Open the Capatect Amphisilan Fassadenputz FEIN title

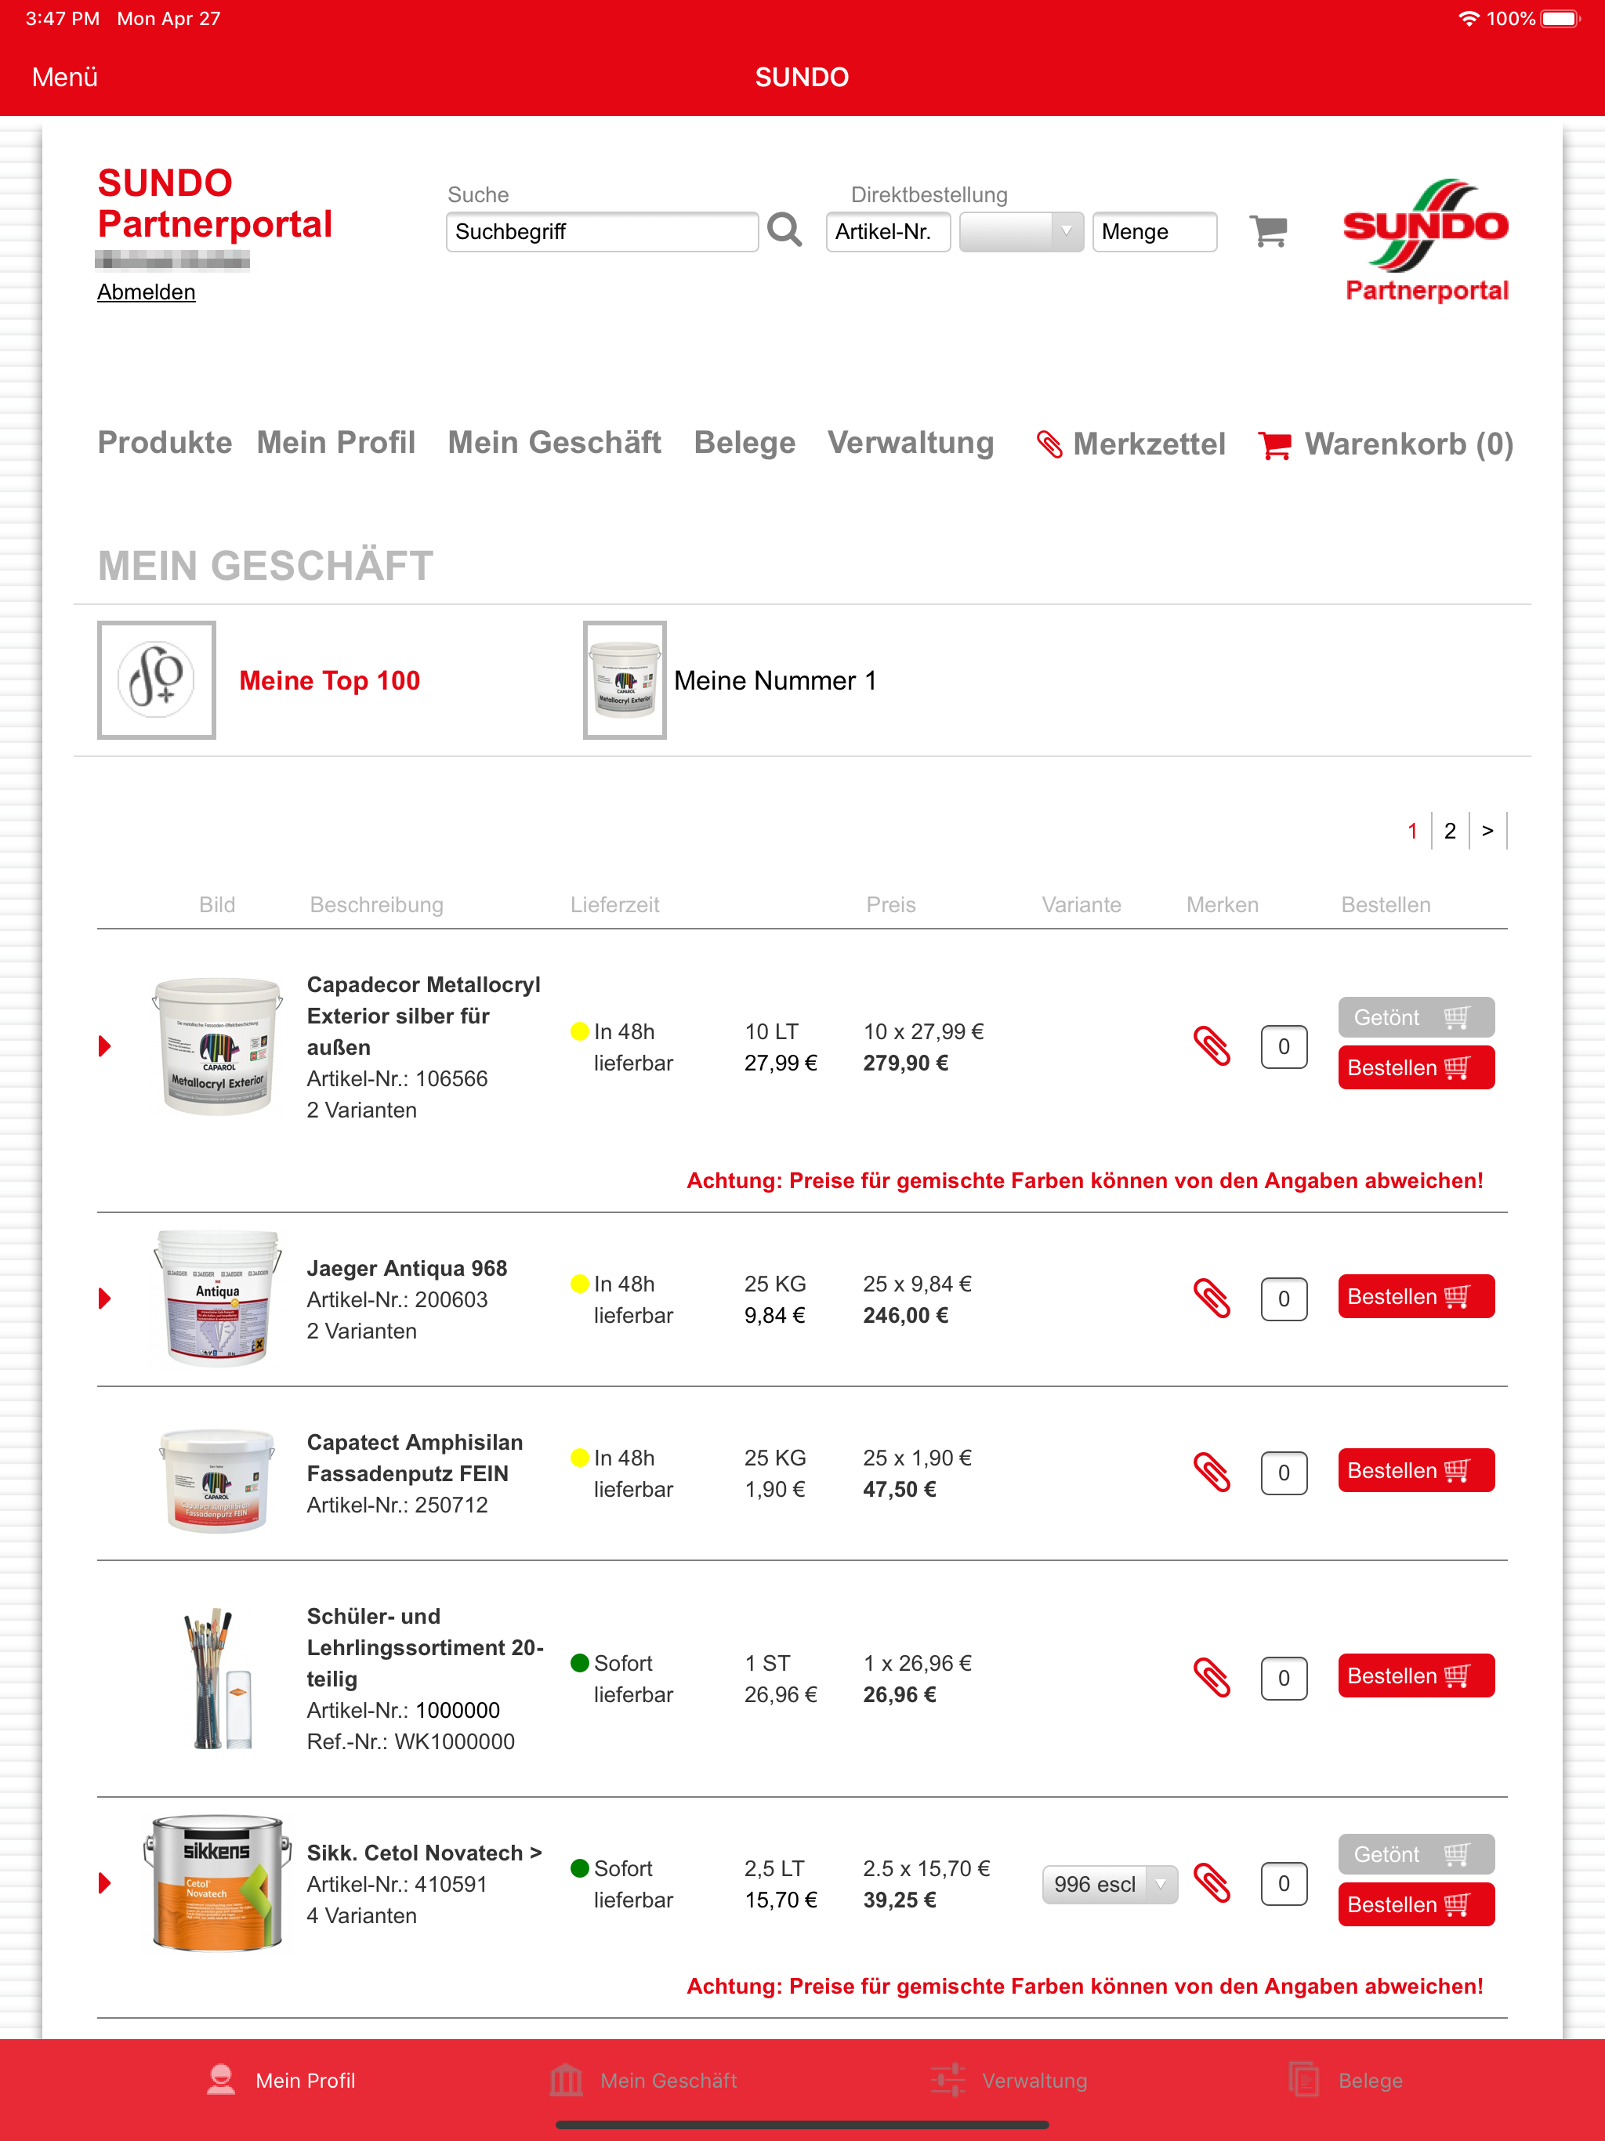click(415, 1458)
